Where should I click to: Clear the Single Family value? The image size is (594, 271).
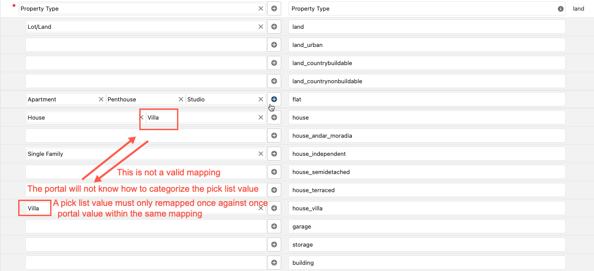point(260,154)
